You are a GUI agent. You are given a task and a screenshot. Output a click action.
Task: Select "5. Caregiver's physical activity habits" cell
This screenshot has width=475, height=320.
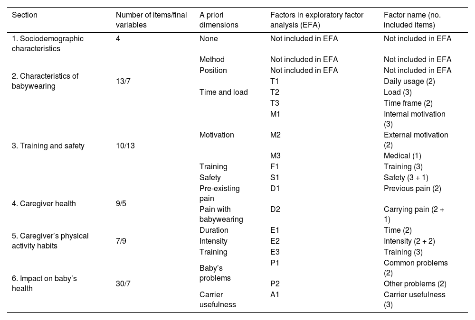click(x=50, y=240)
